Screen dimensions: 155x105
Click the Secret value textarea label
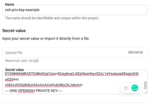coord(14,70)
